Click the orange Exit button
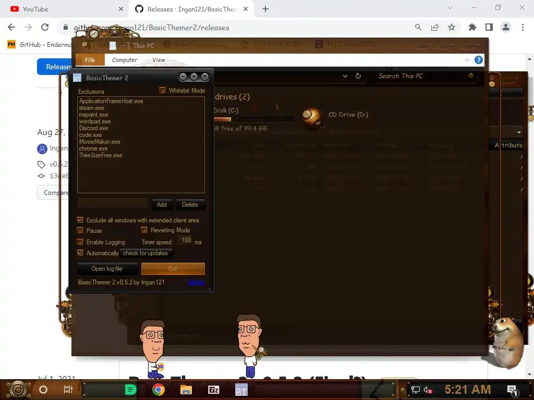Viewport: 534px width, 400px height. tap(173, 269)
